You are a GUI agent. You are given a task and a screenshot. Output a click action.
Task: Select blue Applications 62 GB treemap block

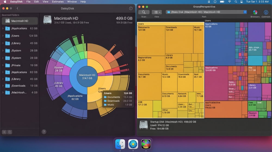[x=220, y=44]
